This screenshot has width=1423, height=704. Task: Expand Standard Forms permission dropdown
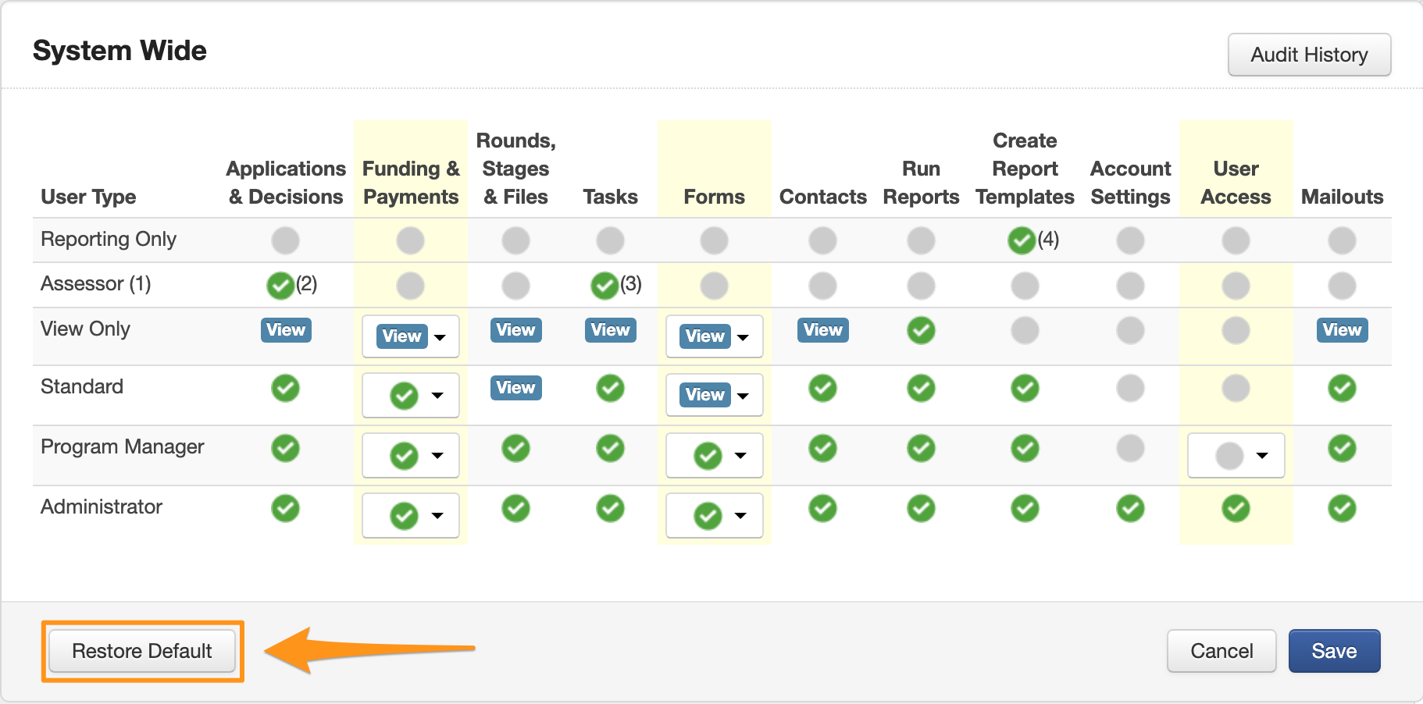click(714, 395)
